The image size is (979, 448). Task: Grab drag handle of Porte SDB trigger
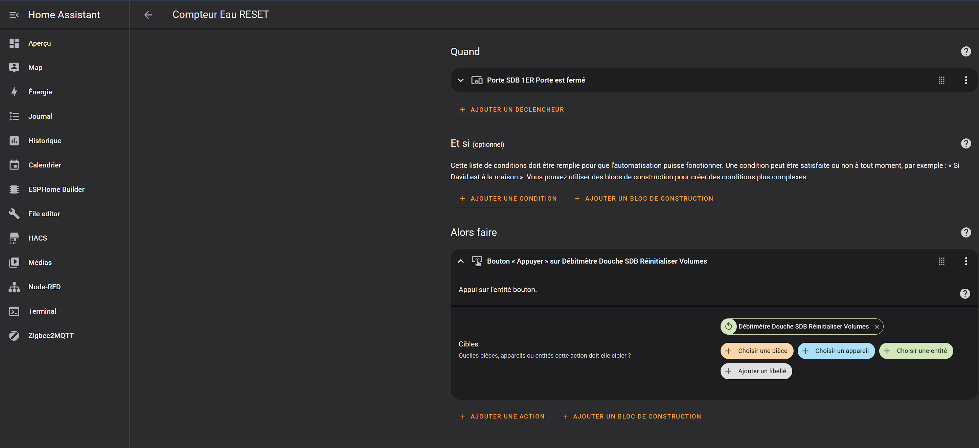pos(941,80)
